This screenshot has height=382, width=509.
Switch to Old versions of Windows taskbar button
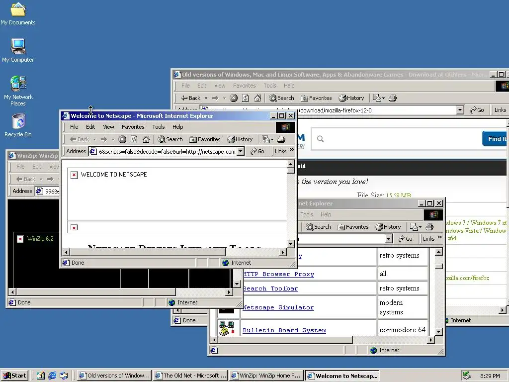tap(115, 376)
